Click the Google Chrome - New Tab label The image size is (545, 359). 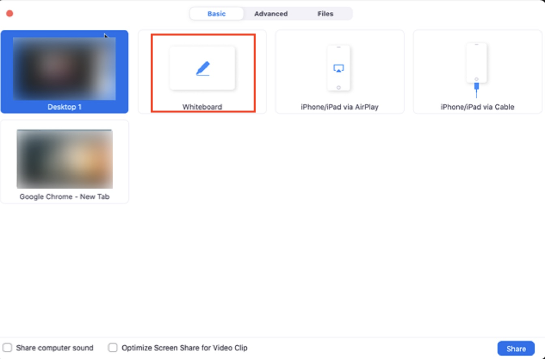[64, 197]
